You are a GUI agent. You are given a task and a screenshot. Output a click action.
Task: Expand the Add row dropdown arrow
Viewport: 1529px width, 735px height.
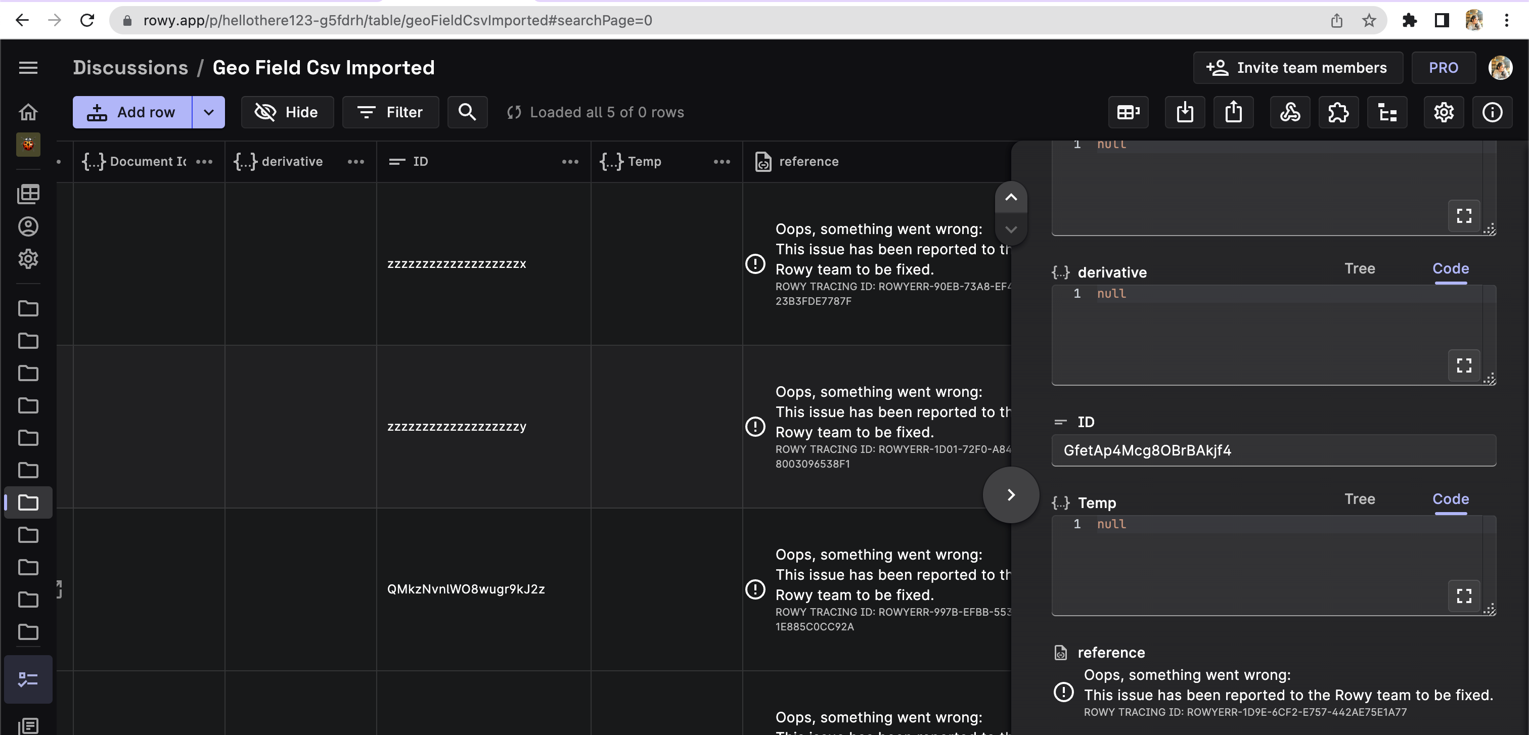pos(209,112)
